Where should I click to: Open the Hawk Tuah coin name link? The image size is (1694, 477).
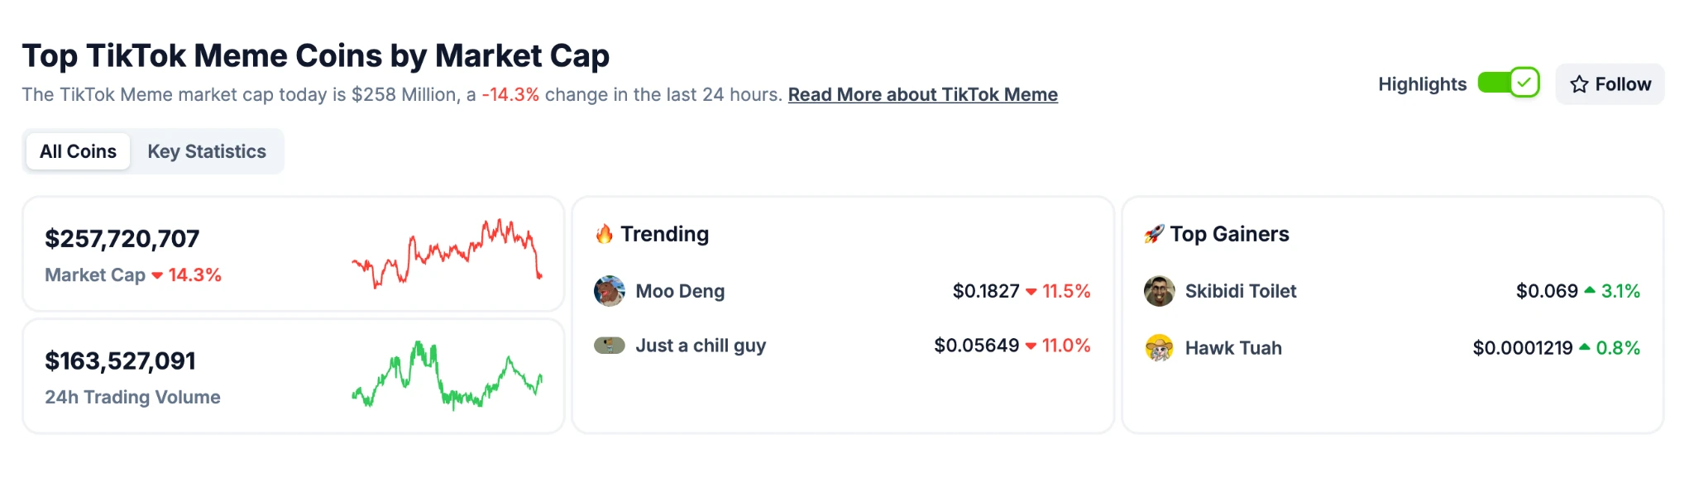click(1233, 348)
